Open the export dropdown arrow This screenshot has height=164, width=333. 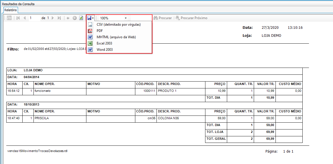93,18
